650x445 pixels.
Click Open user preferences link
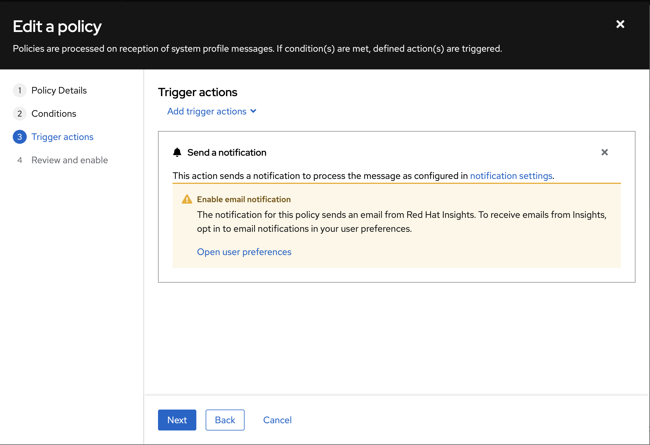point(244,252)
